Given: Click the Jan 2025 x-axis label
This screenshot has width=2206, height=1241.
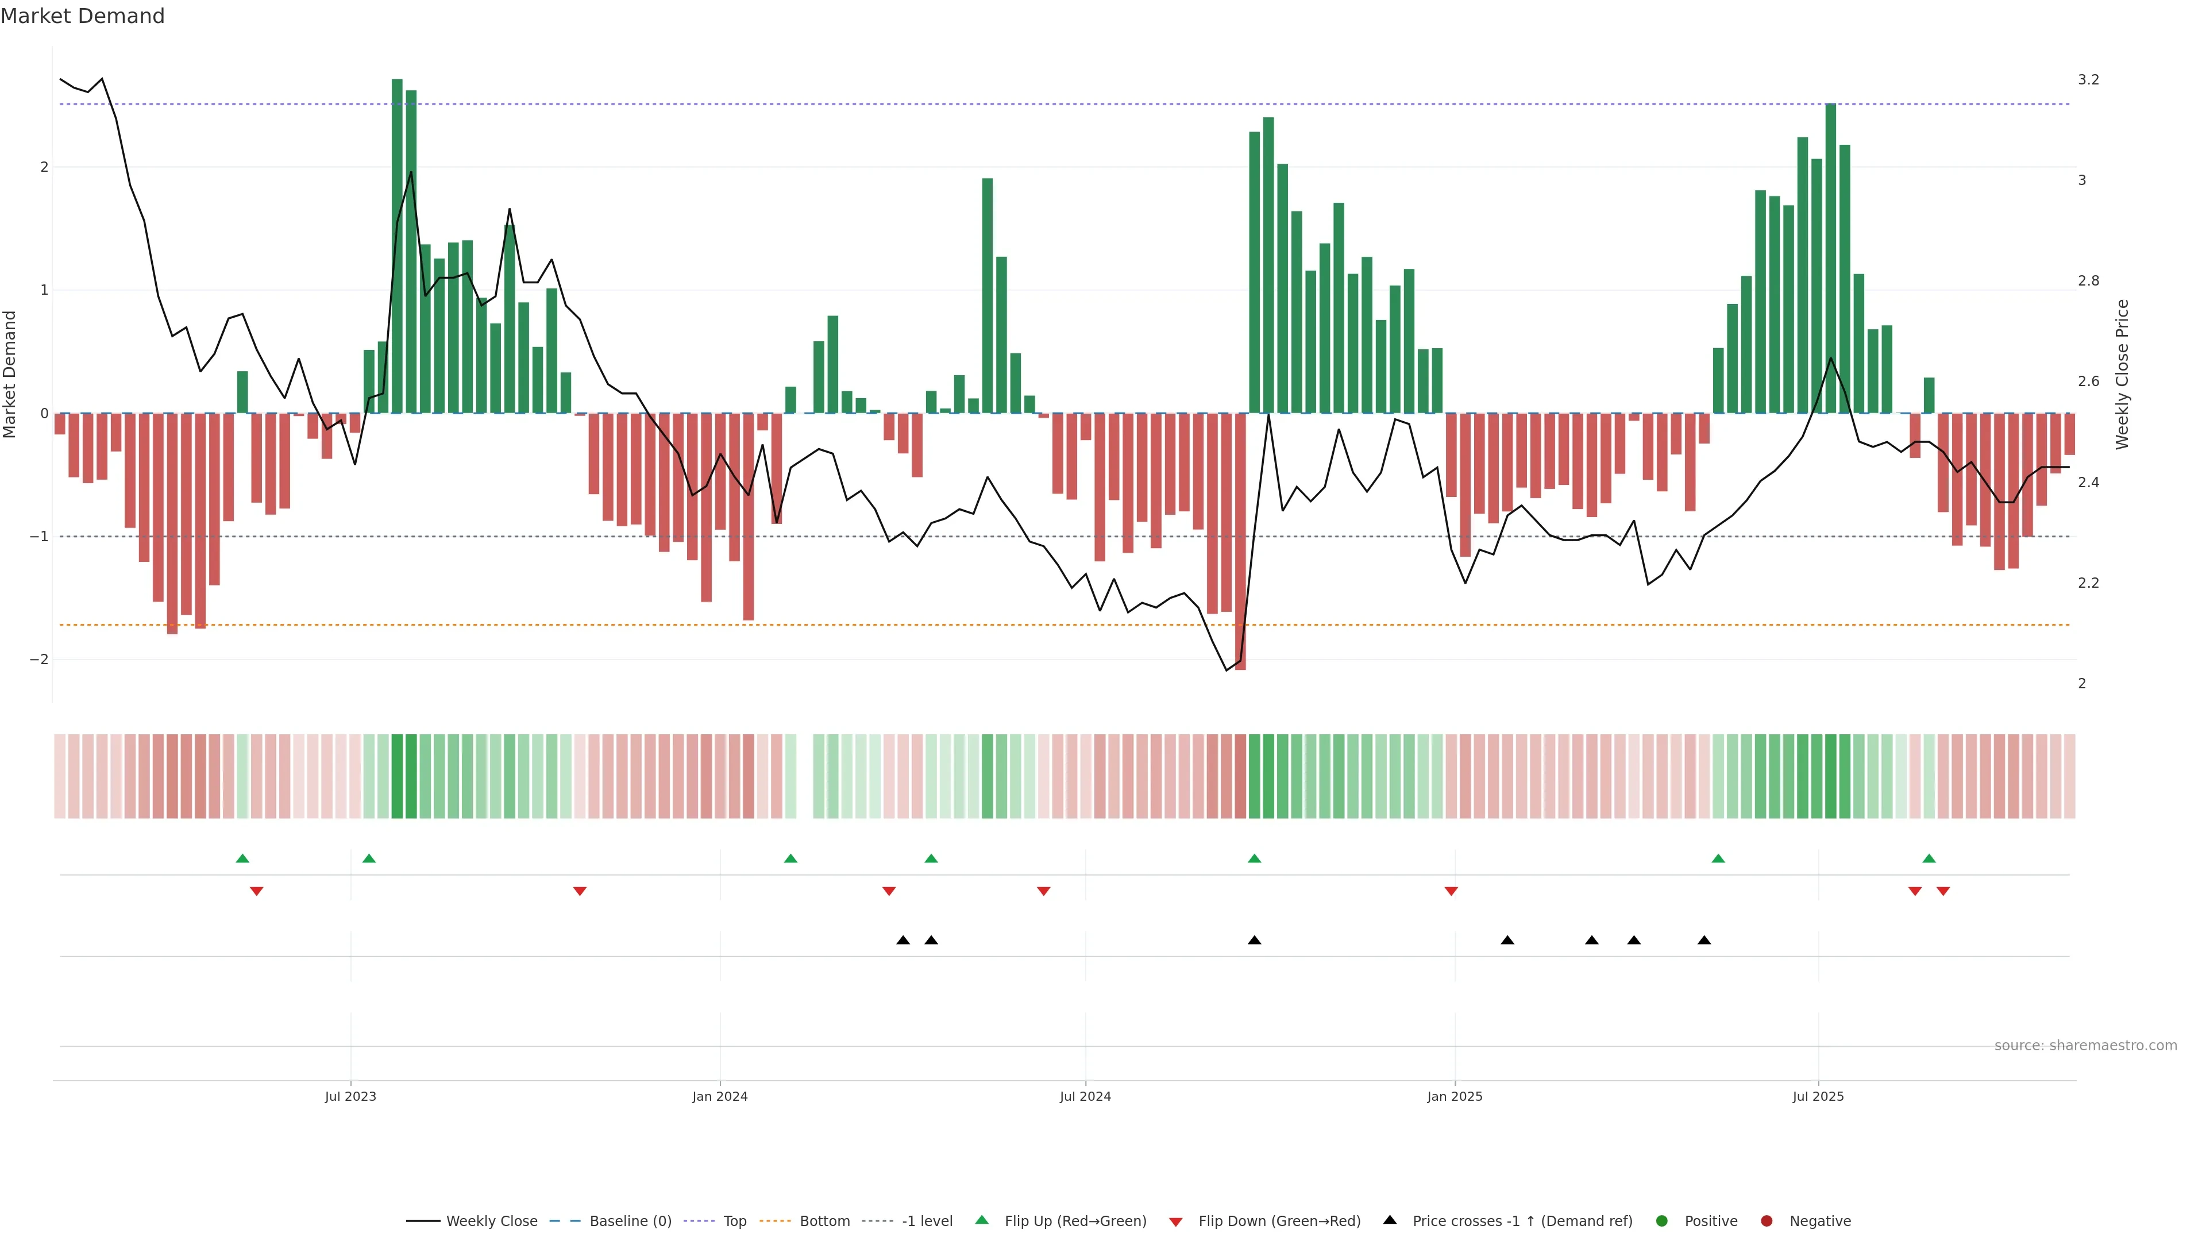Looking at the screenshot, I should click(x=1454, y=1096).
